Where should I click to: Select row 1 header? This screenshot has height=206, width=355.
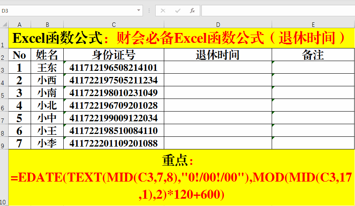click(4, 38)
